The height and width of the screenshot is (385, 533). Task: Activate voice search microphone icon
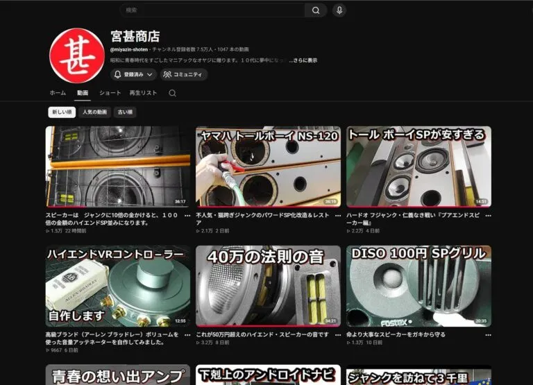coord(339,10)
